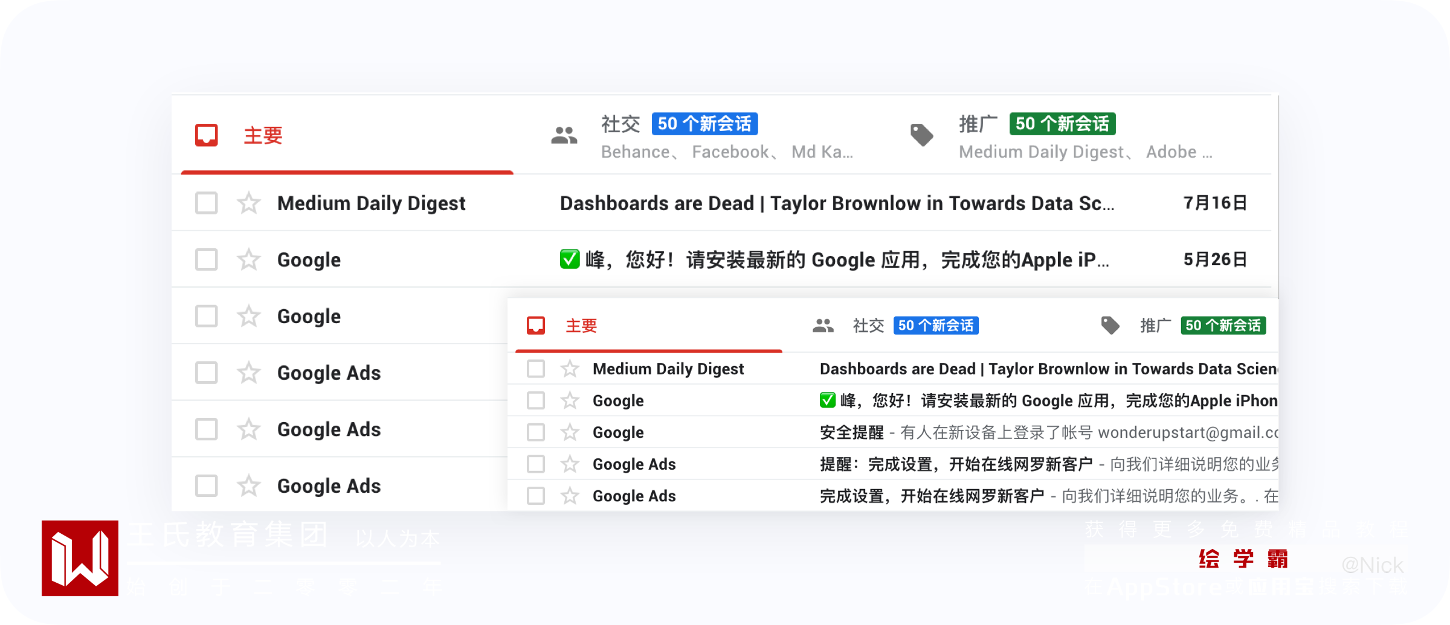Open the small-panel Google subject starting 峰，您好

pyautogui.click(x=1049, y=400)
